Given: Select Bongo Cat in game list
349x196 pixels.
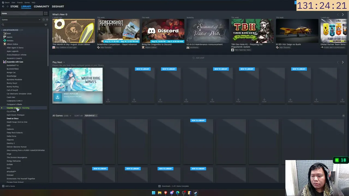Looking at the screenshot, I should pos(11,72).
